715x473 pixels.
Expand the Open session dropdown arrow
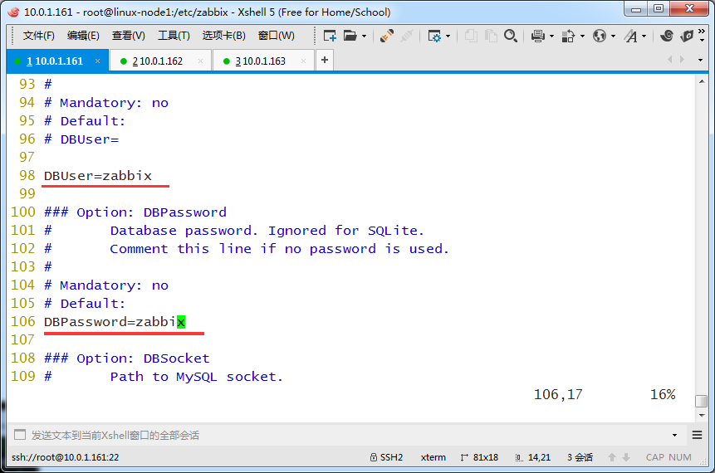(364, 36)
